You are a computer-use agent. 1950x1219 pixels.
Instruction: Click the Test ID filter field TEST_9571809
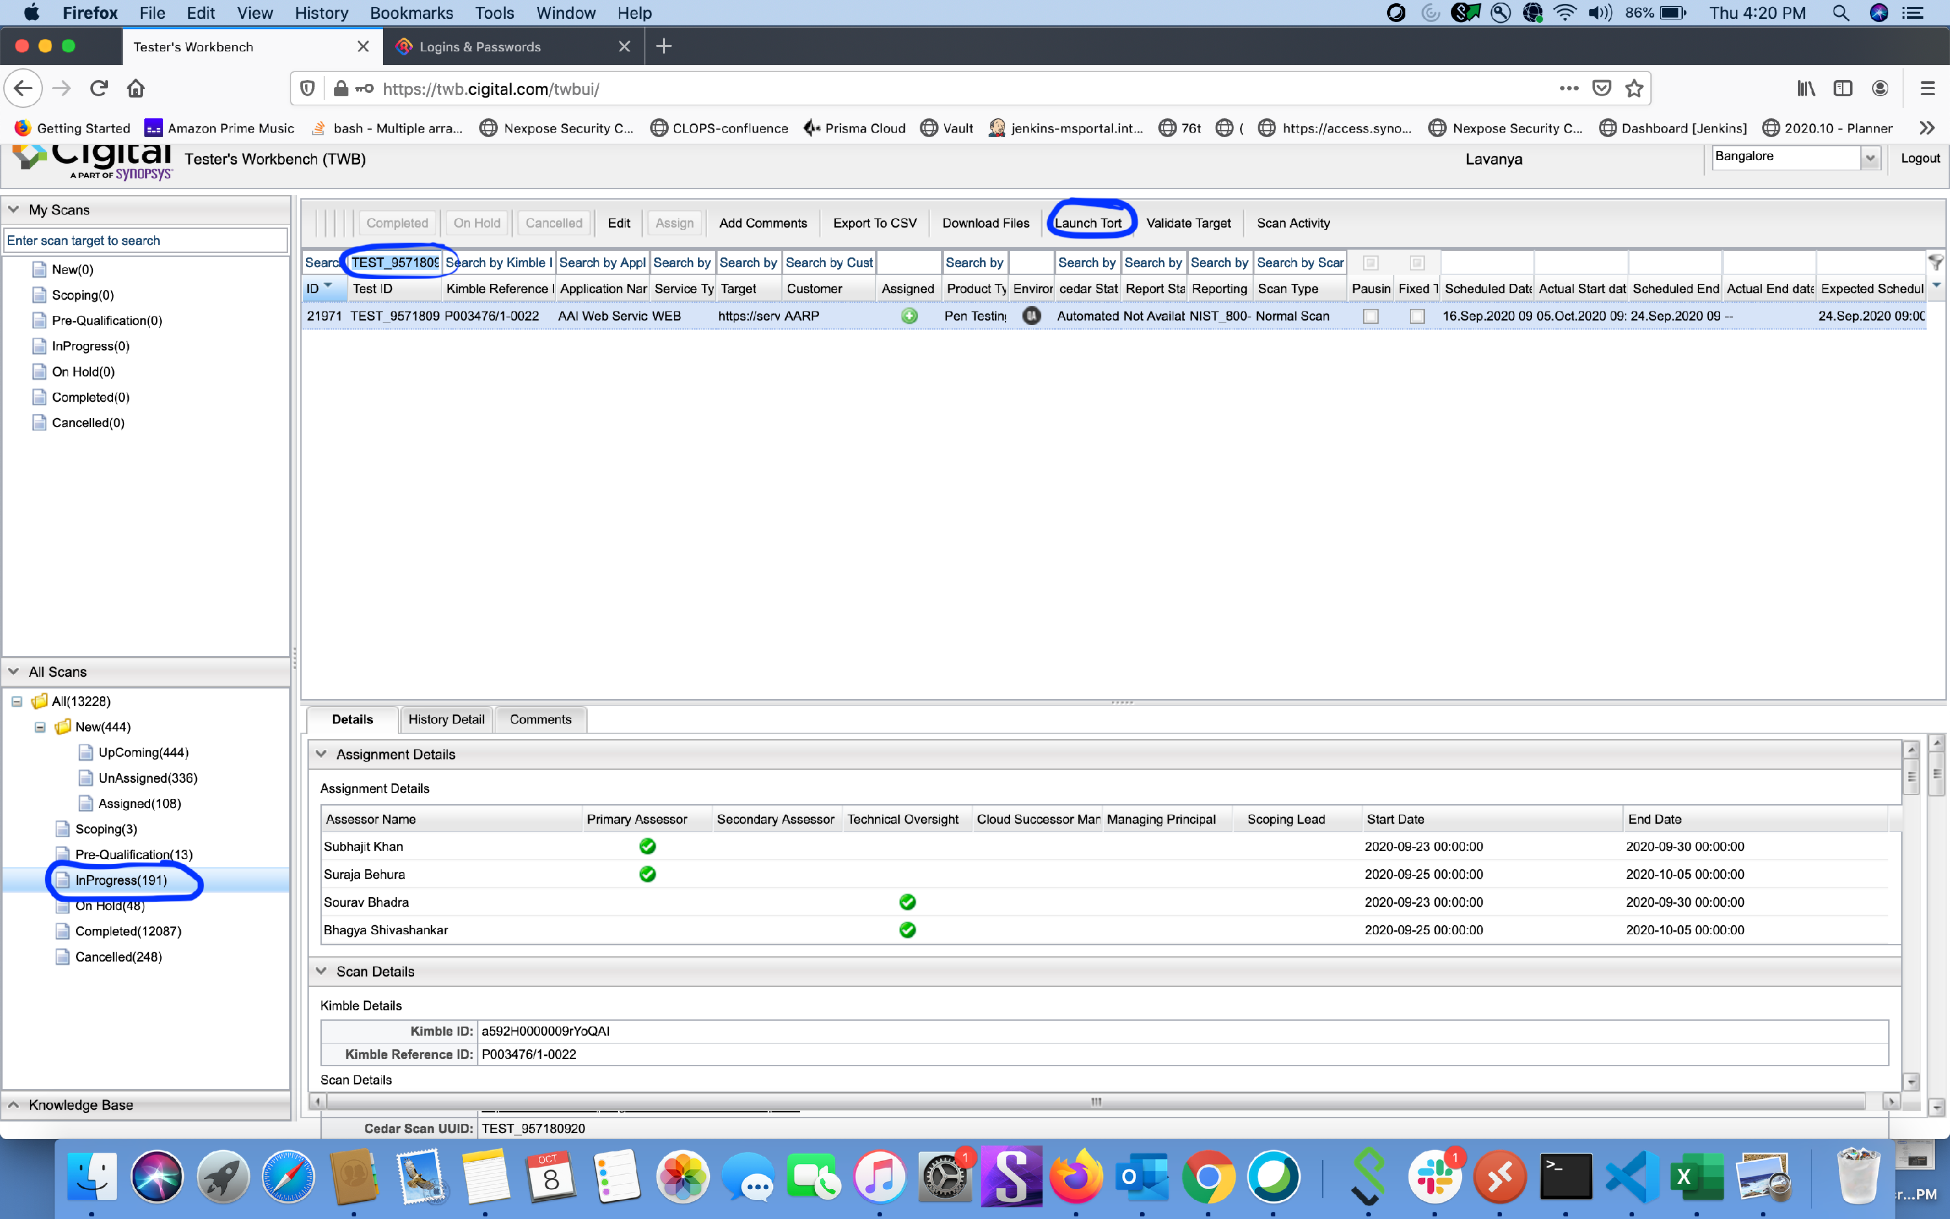(396, 263)
